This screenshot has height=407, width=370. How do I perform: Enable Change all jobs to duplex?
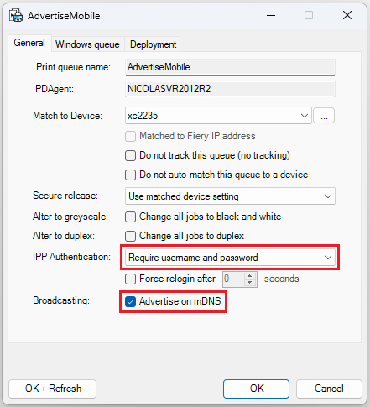click(x=130, y=236)
